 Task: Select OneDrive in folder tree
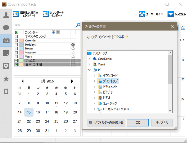(105, 59)
